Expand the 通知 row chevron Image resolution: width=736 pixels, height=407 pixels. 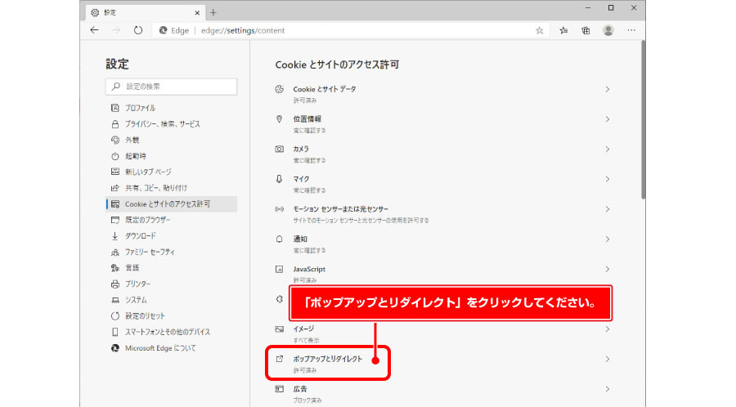point(608,239)
